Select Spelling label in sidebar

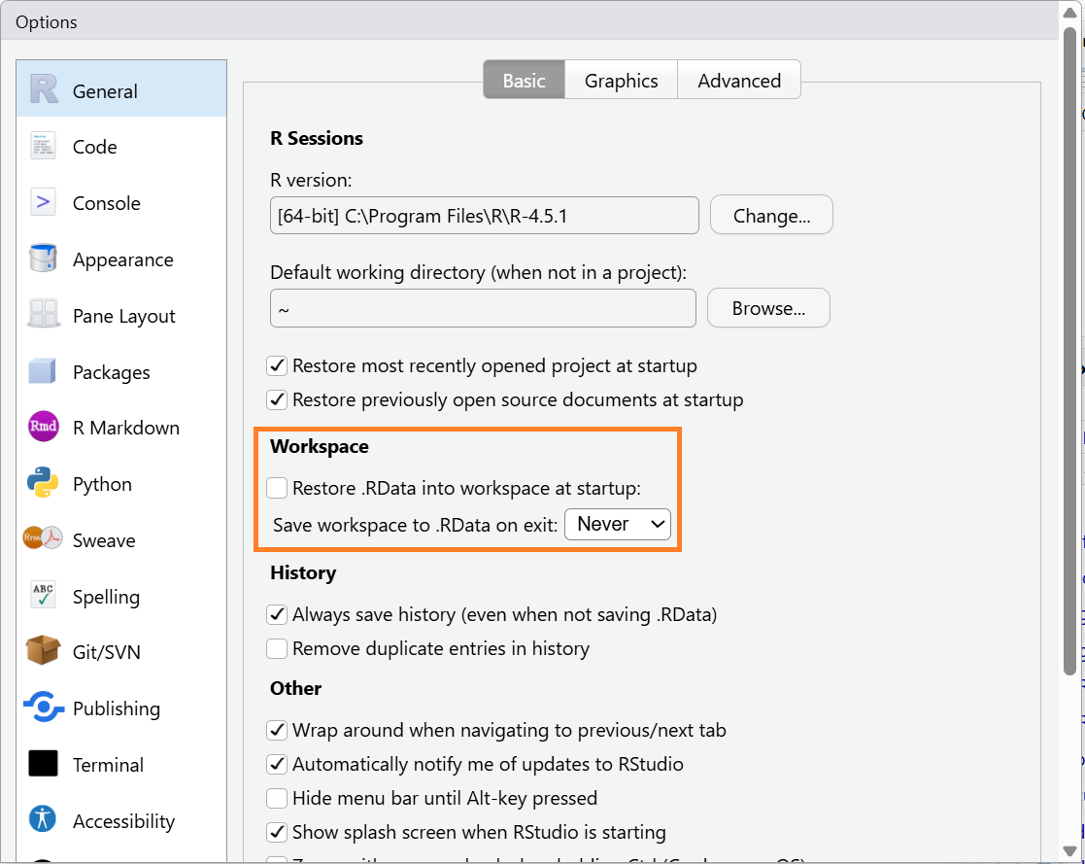coord(106,596)
